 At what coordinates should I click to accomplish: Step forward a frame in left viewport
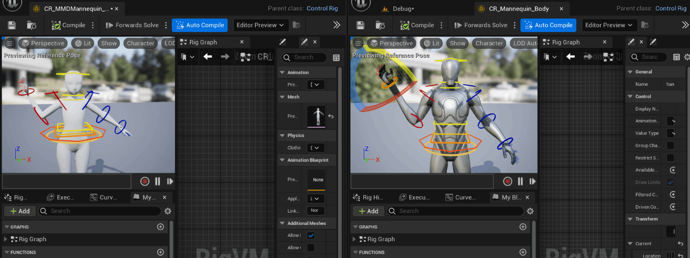click(x=170, y=182)
